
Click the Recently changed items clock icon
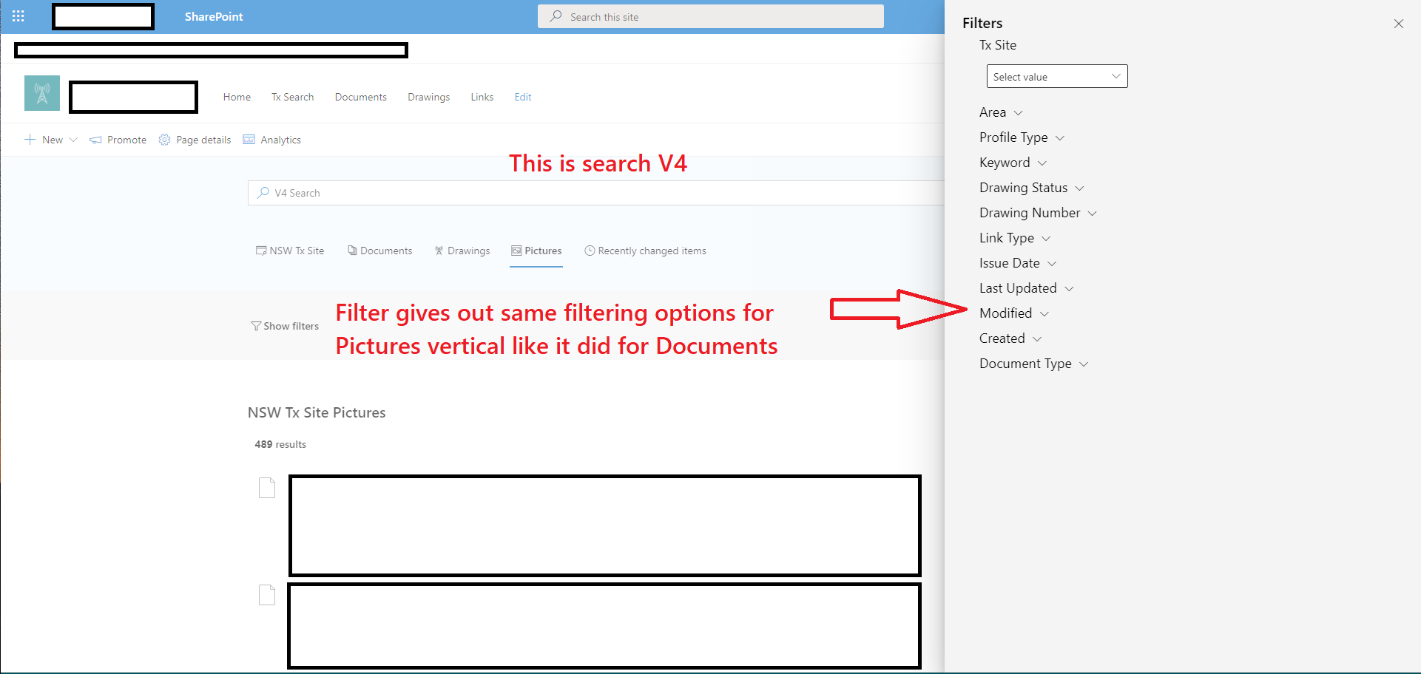tap(589, 251)
